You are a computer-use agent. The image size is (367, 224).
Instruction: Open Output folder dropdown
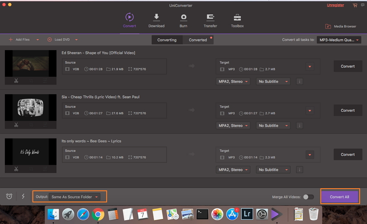tap(74, 197)
